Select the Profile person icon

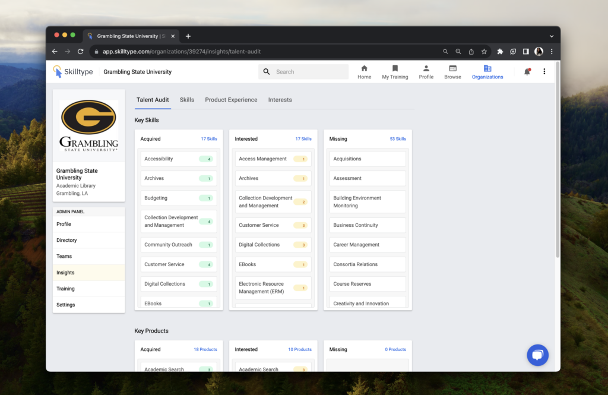tap(426, 68)
